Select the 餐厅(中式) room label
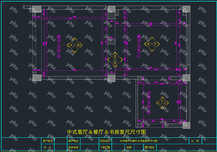217x152 pixels. click(x=139, y=46)
